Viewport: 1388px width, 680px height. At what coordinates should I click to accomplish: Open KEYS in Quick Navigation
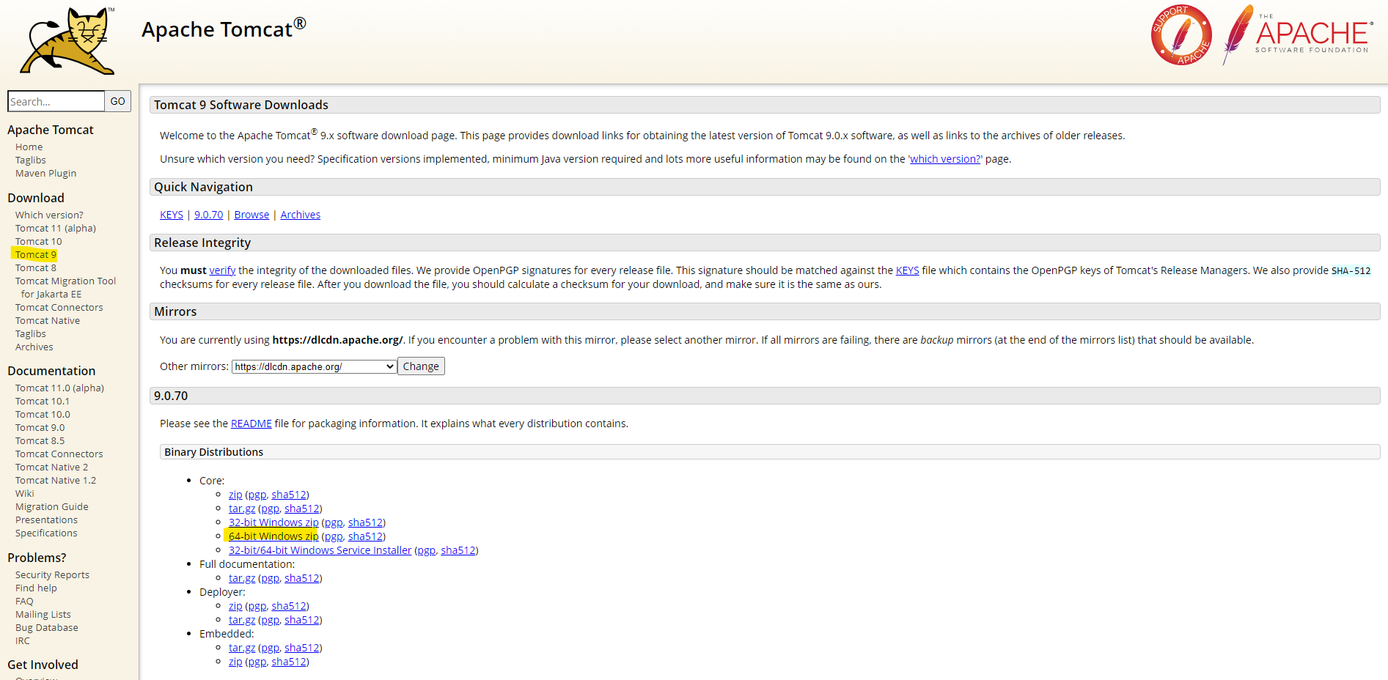click(172, 215)
